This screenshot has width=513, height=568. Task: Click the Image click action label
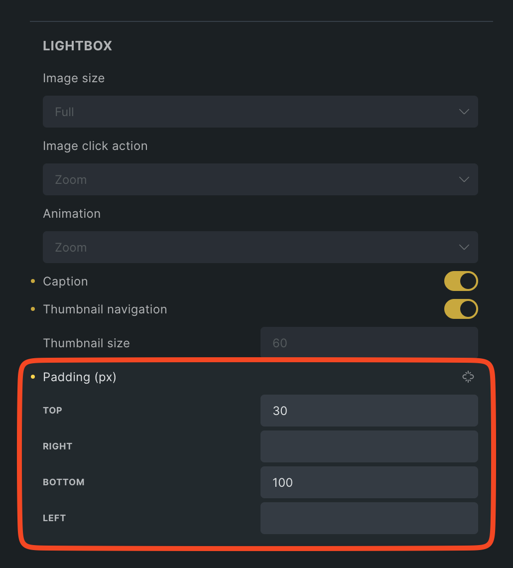click(95, 145)
